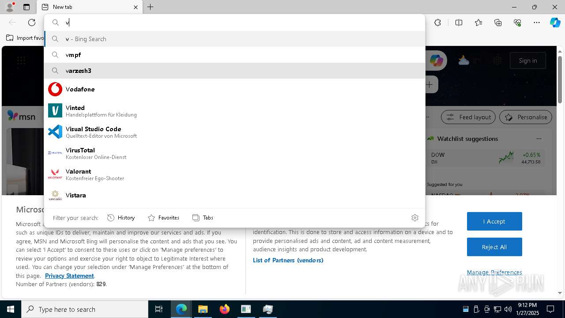Open File Explorer from taskbar
This screenshot has height=318, width=565.
[x=203, y=309]
